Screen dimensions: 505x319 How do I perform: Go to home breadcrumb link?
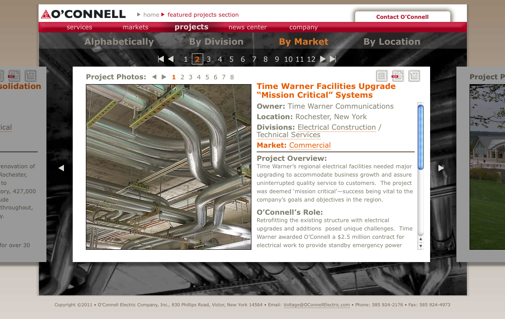tap(151, 14)
